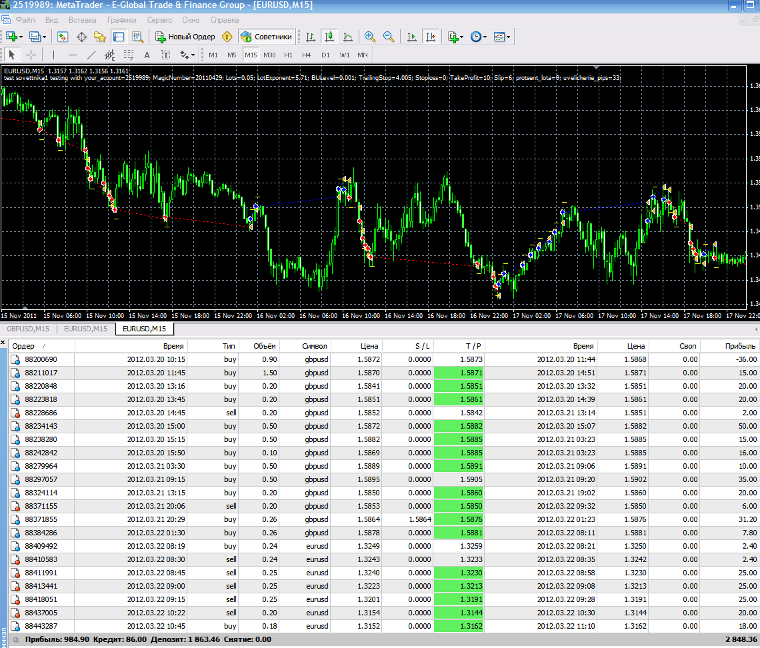This screenshot has width=760, height=648.
Task: Select order row 88371855
Action: click(x=384, y=519)
